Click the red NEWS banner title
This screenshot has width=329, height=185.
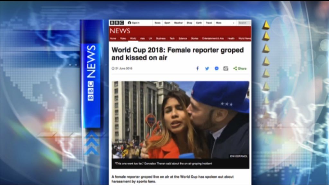pos(120,31)
